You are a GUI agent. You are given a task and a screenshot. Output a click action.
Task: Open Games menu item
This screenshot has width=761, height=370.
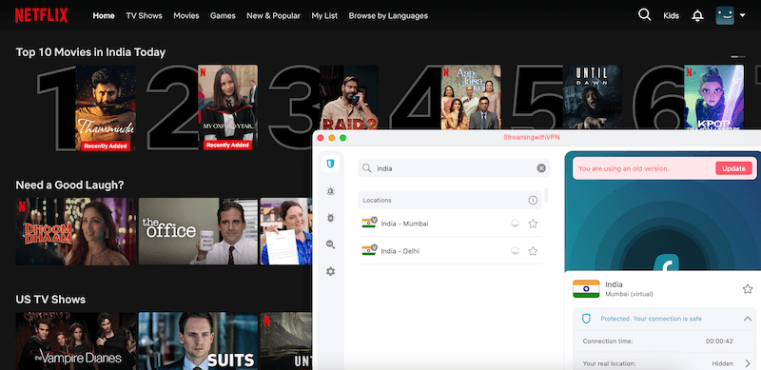pyautogui.click(x=223, y=15)
